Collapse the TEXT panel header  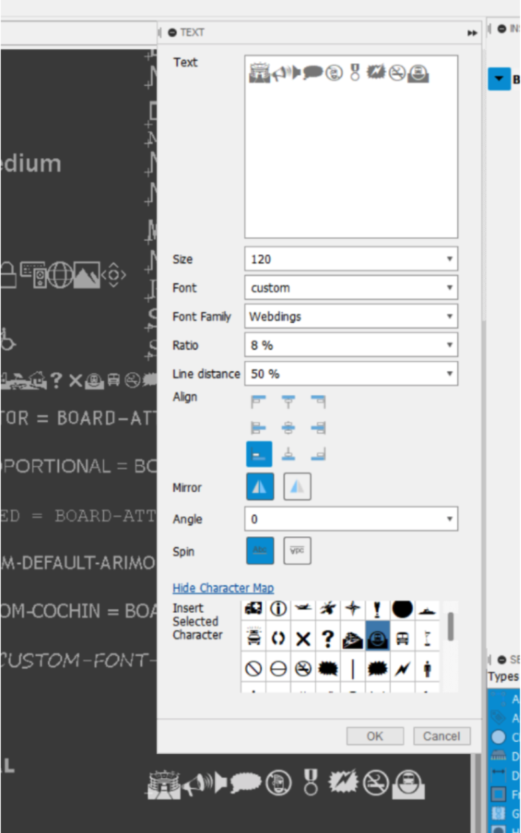173,32
